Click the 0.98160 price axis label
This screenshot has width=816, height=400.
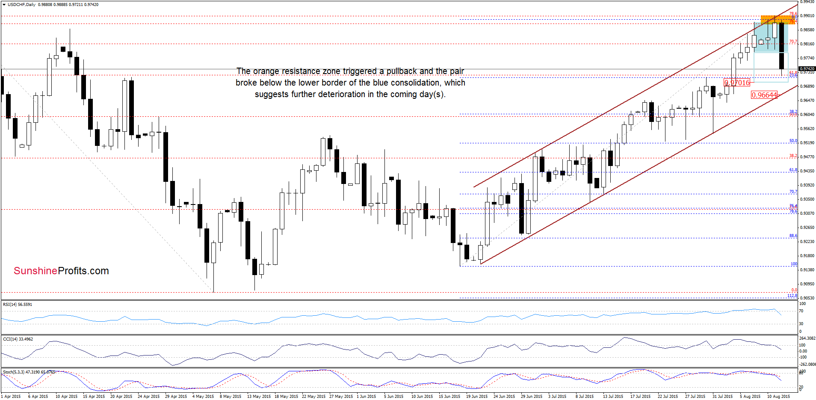[807, 44]
